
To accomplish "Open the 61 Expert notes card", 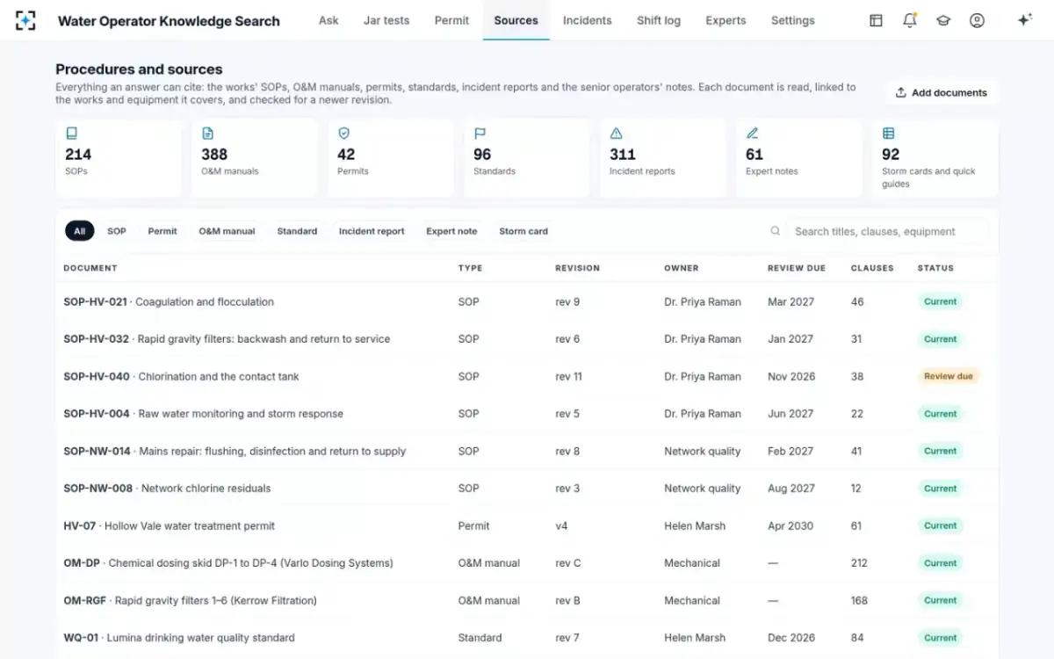I will [x=799, y=158].
